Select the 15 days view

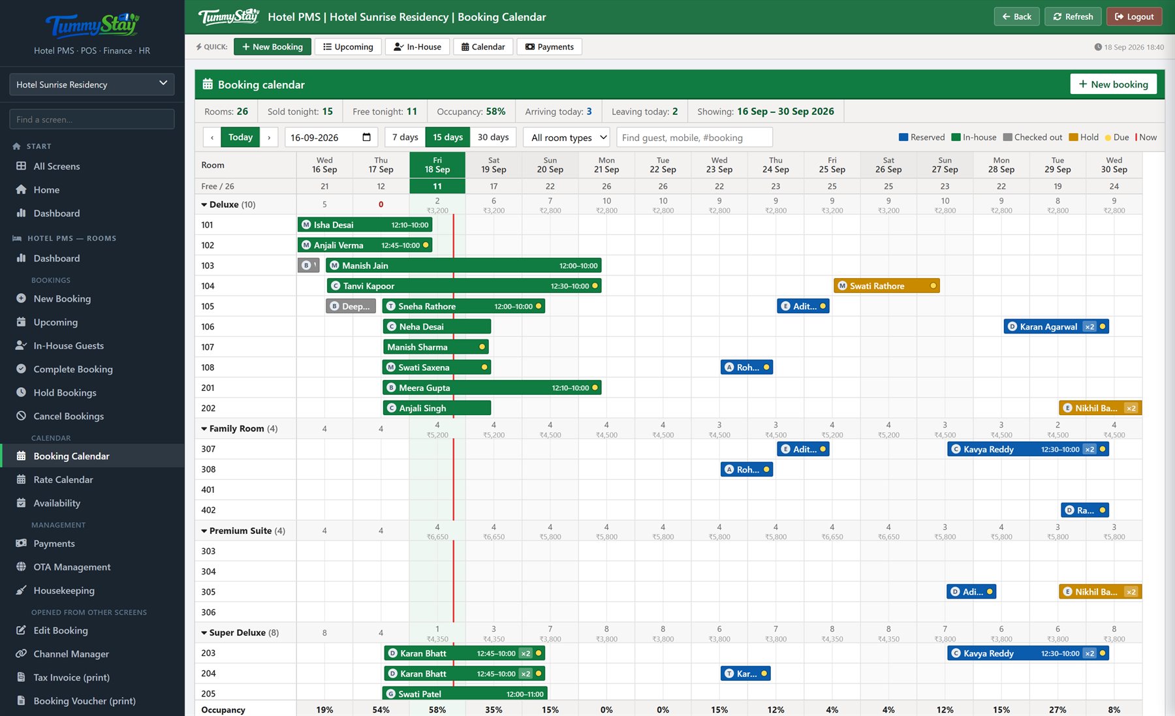[448, 137]
